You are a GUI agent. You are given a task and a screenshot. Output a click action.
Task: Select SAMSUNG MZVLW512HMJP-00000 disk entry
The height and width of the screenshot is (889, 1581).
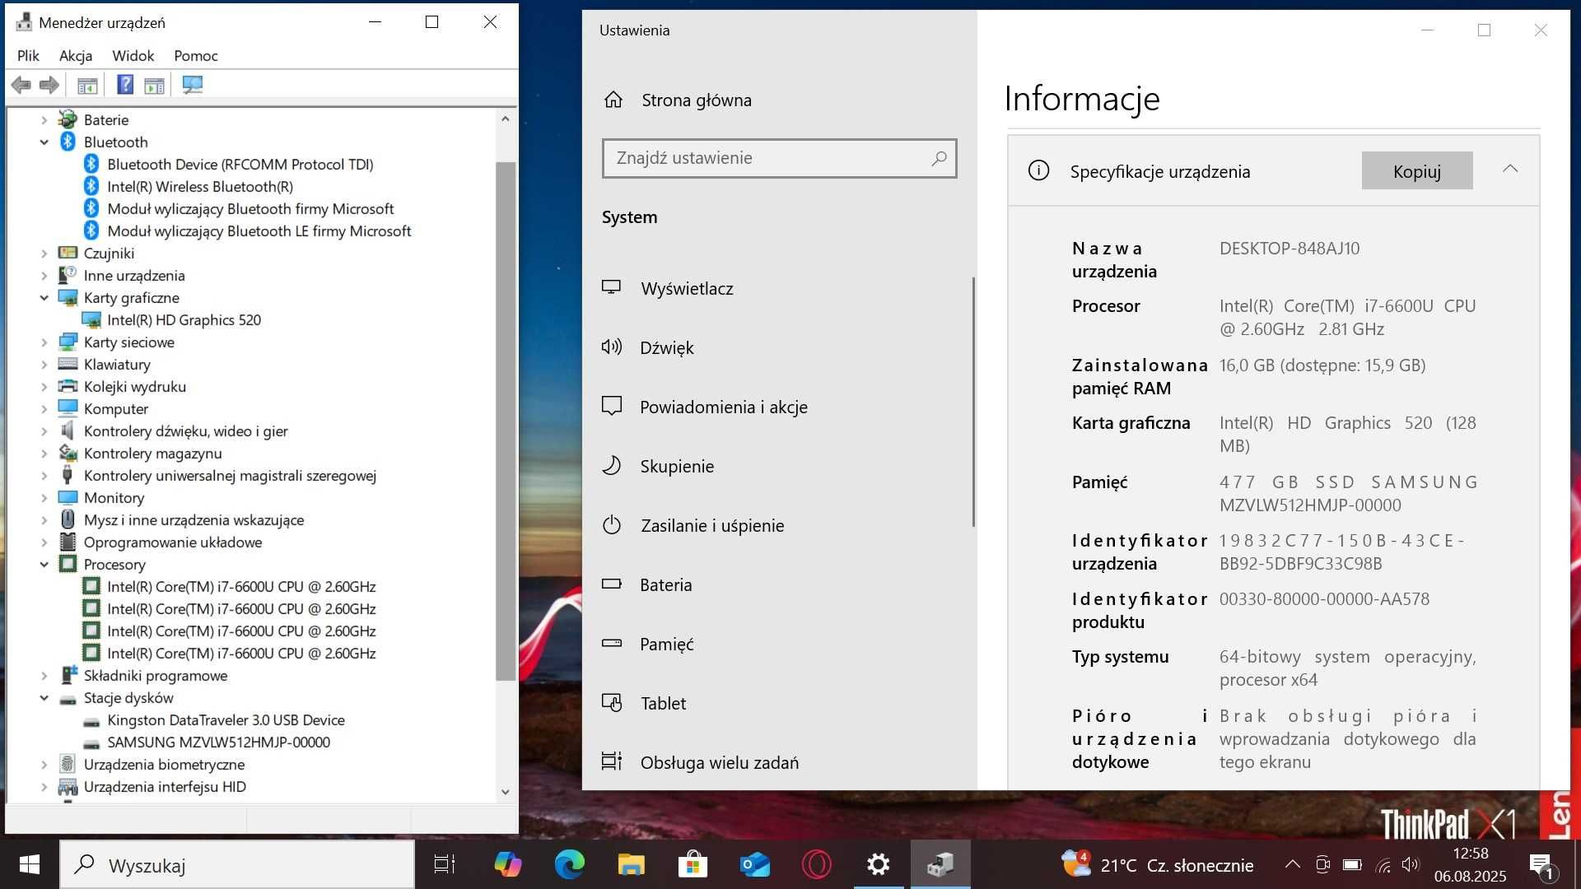click(x=218, y=742)
